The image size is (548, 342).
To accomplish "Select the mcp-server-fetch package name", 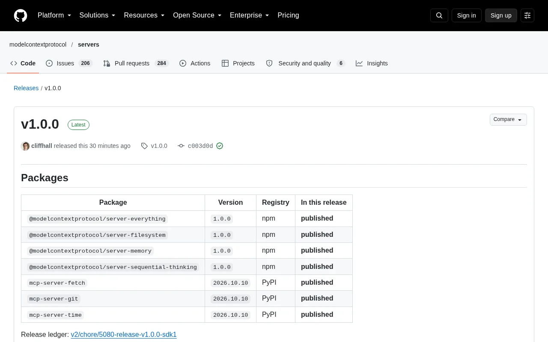I will point(57,283).
